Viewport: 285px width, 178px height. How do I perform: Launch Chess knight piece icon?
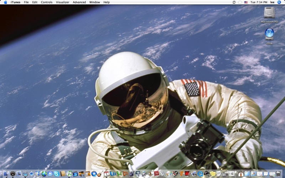point(150,174)
